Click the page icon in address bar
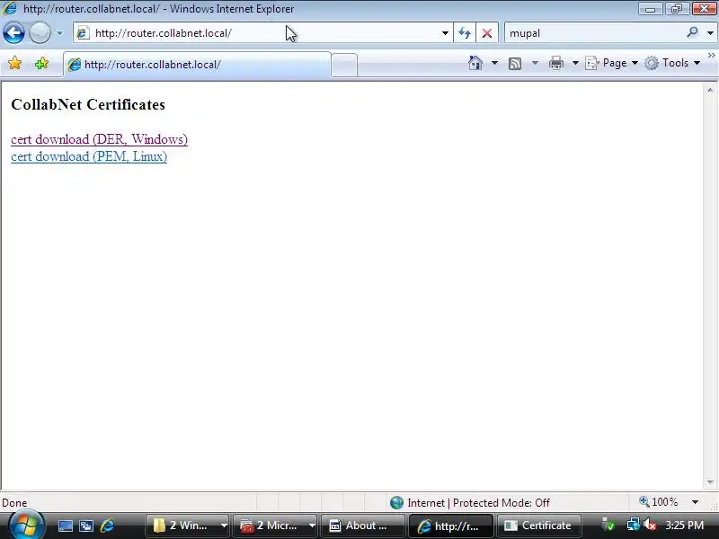 tap(83, 33)
